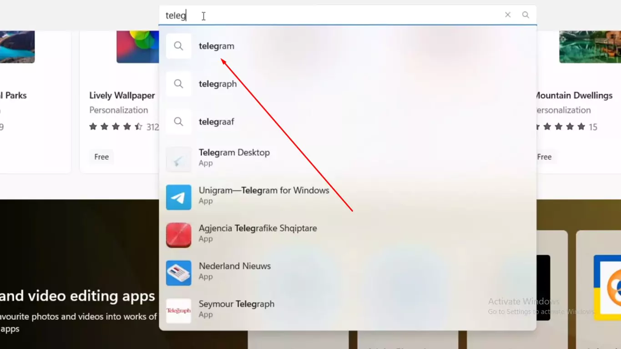Select the 'telegraaf' search suggestion
This screenshot has height=349, width=621.
pyautogui.click(x=348, y=121)
